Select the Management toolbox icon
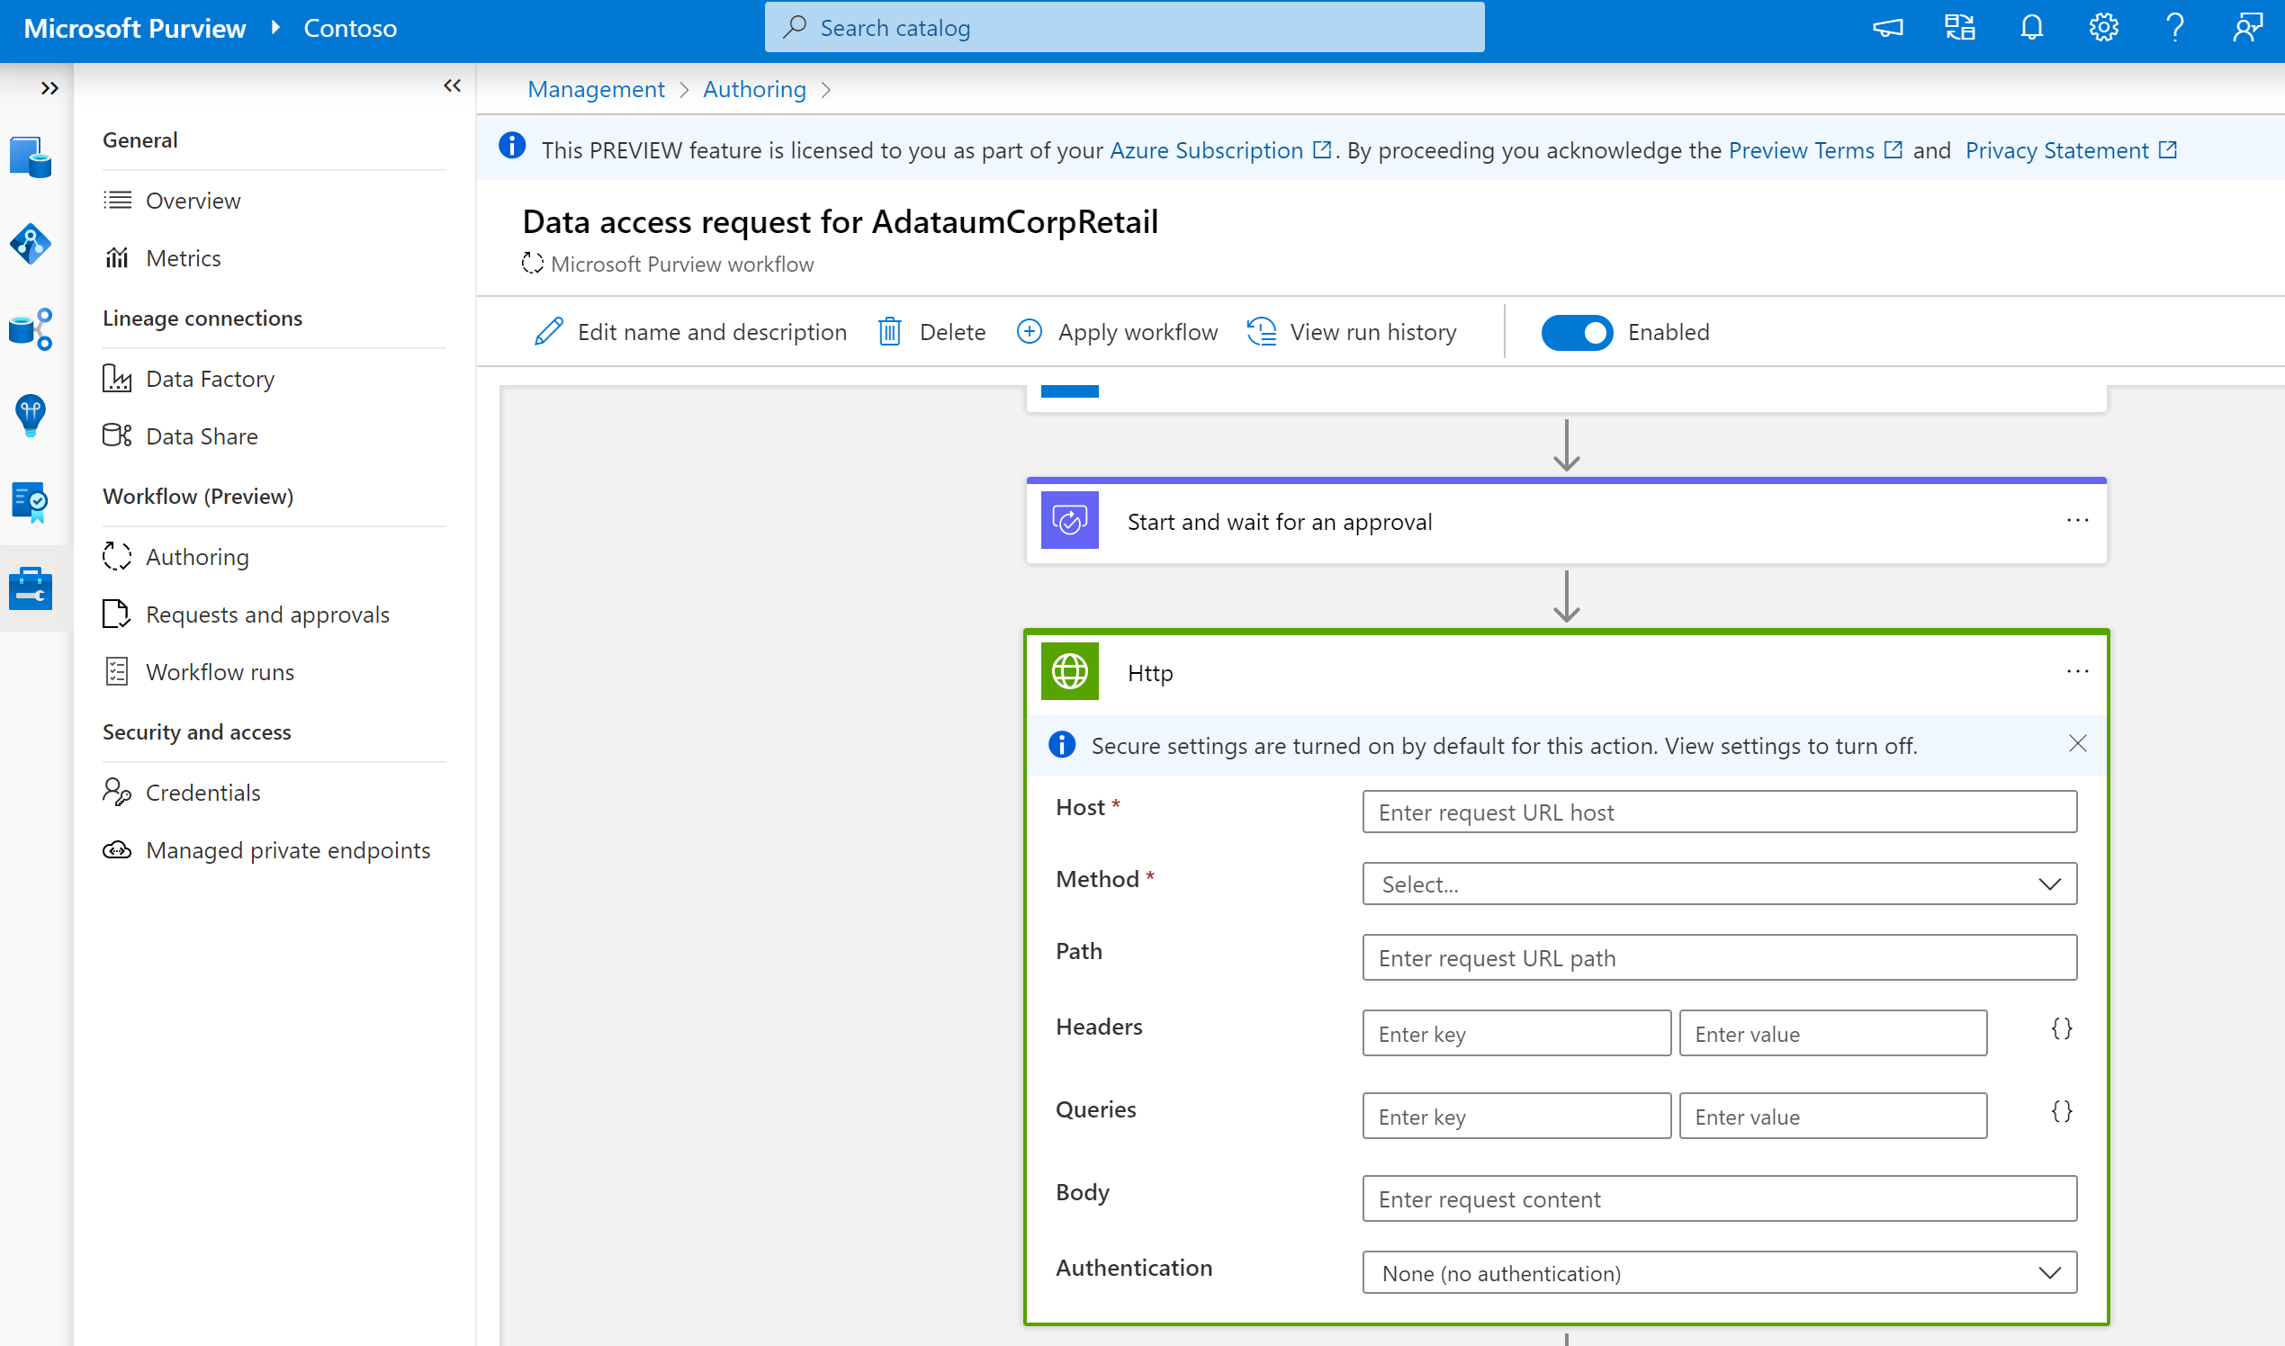 pyautogui.click(x=31, y=588)
